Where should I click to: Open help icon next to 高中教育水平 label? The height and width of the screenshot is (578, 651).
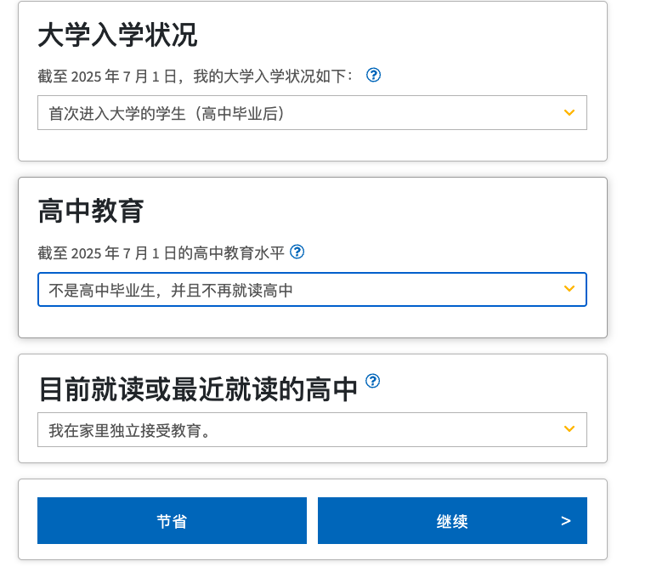[297, 252]
